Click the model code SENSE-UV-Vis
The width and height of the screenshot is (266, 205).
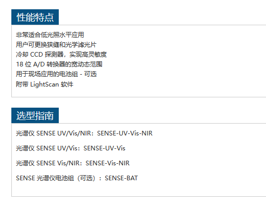coord(105,148)
